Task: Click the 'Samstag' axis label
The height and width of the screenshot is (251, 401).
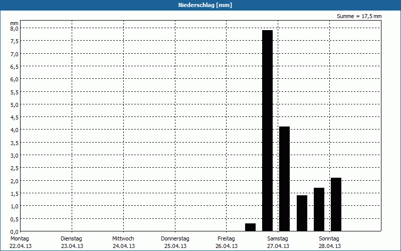Action: [278, 238]
